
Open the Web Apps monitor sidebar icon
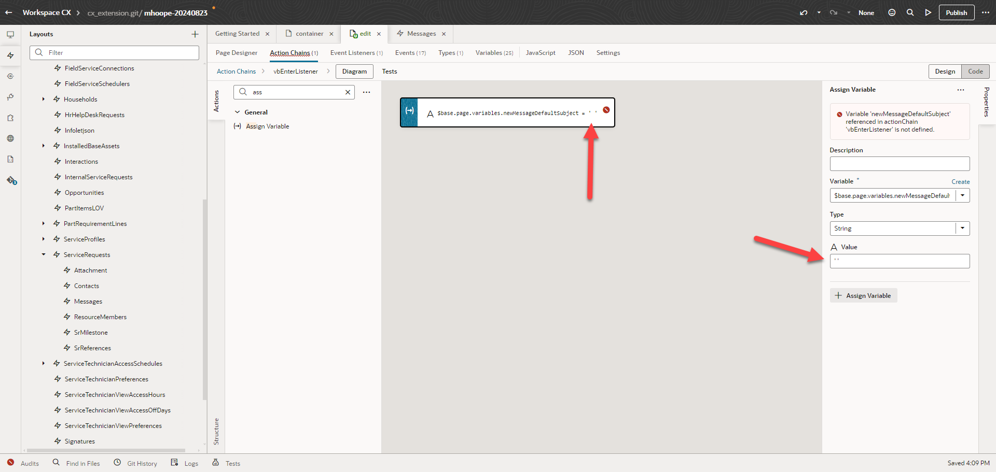click(x=10, y=35)
